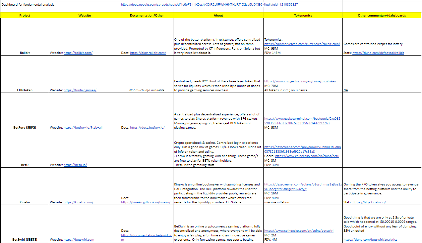
Task: Click the 'FDV: 30M' text for BetU
Action: point(271,165)
